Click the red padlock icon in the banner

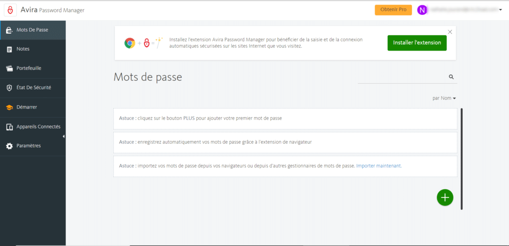147,43
